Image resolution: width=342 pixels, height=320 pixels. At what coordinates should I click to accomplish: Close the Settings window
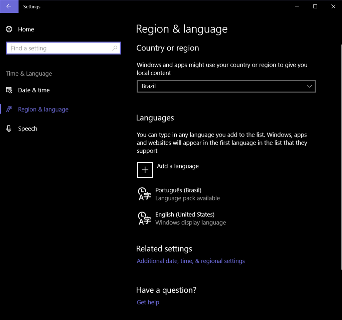click(333, 6)
